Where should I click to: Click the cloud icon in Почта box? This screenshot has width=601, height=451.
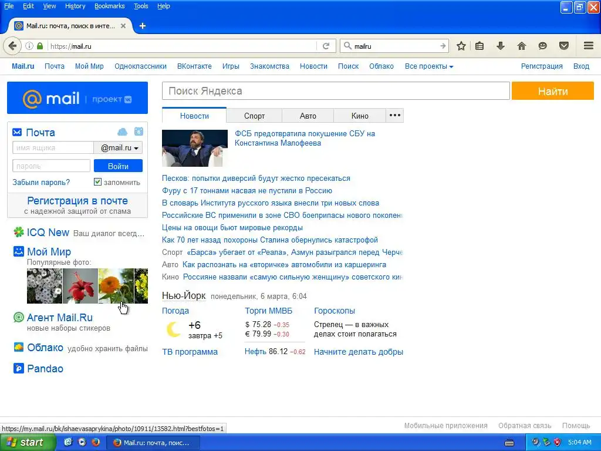tap(122, 132)
